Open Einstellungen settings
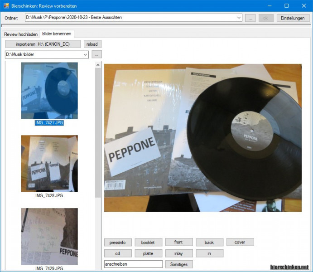Image resolution: width=313 pixels, height=272 pixels. [x=294, y=18]
